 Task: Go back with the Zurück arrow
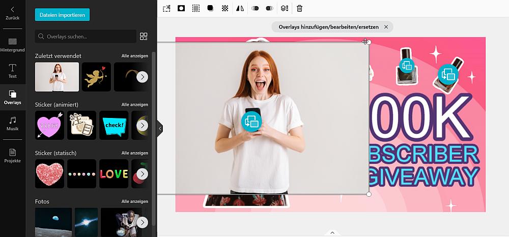pos(13,13)
